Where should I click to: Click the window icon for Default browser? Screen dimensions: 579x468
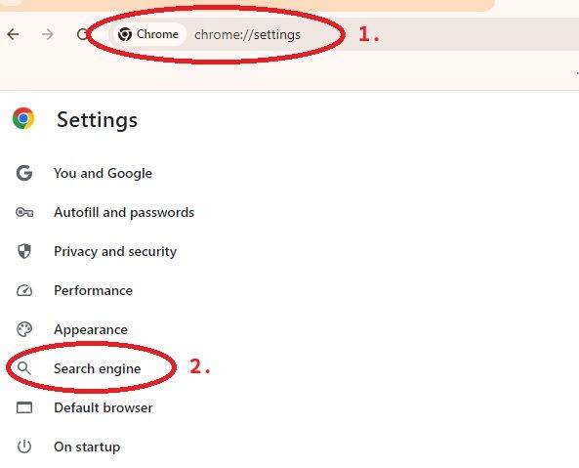pos(24,407)
